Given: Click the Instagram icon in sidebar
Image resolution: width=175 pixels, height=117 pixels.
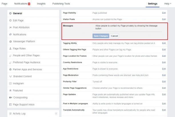Looking at the screenshot, I should 11,83.
